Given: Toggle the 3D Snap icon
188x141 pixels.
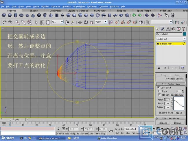Looking at the screenshot, I should (x=117, y=23).
